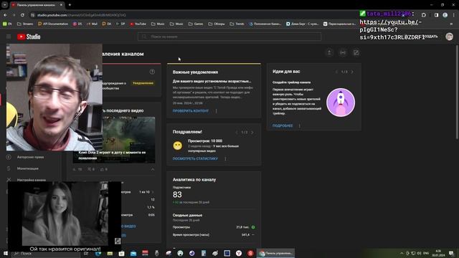Click the Просмотров: 10 000 text
Screen dimensions: 459x258
(205, 140)
